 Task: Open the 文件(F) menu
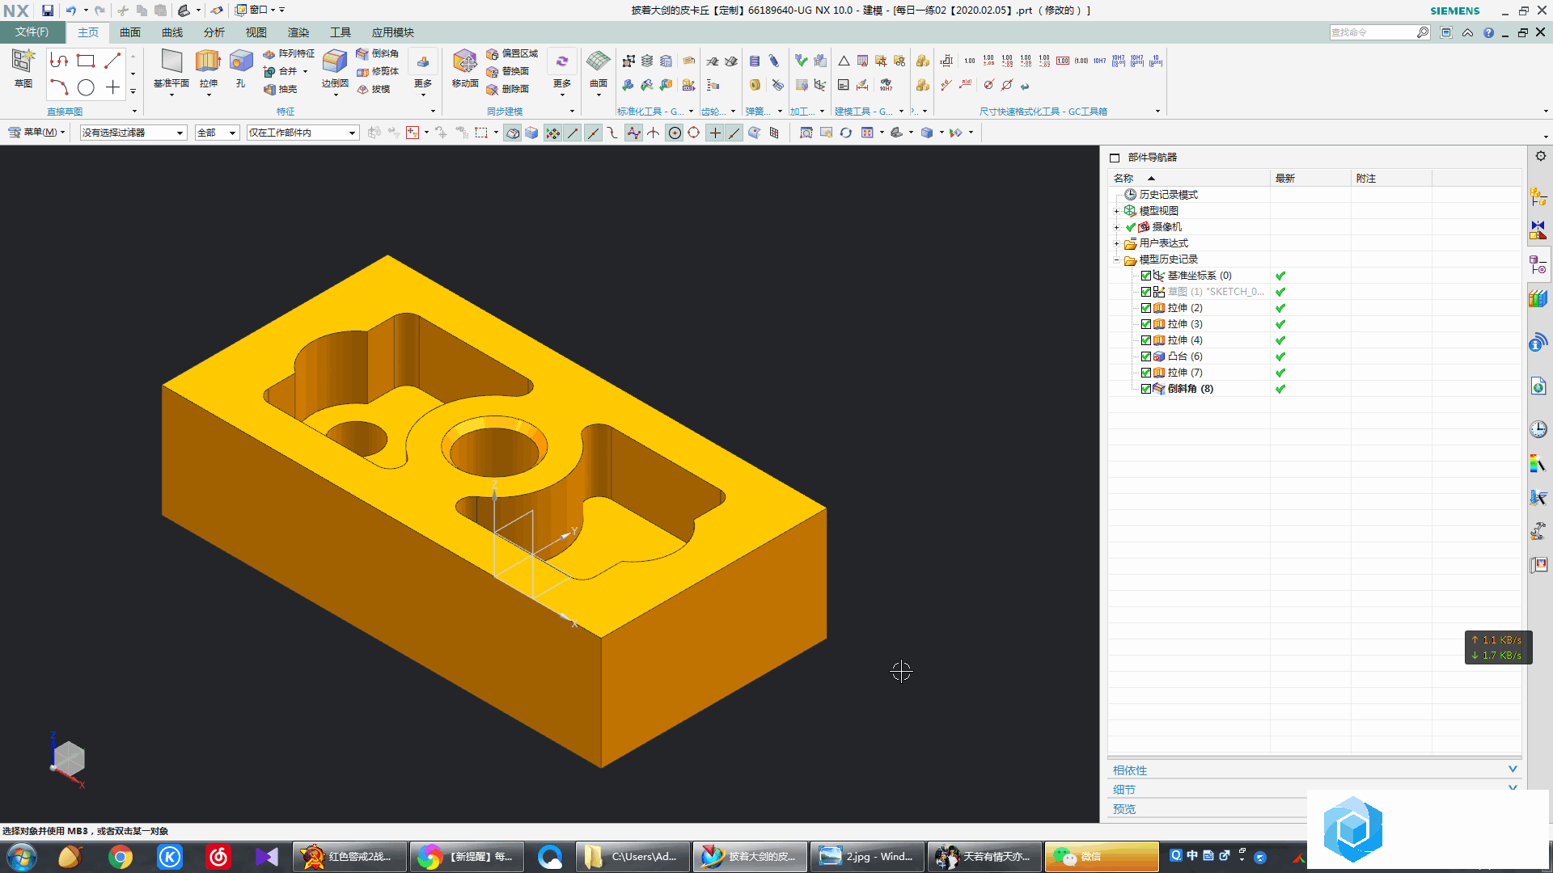[x=32, y=32]
